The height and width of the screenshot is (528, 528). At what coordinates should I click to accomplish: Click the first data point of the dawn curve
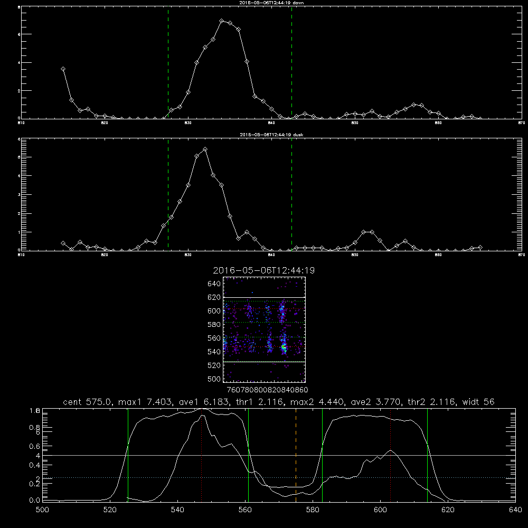point(63,69)
